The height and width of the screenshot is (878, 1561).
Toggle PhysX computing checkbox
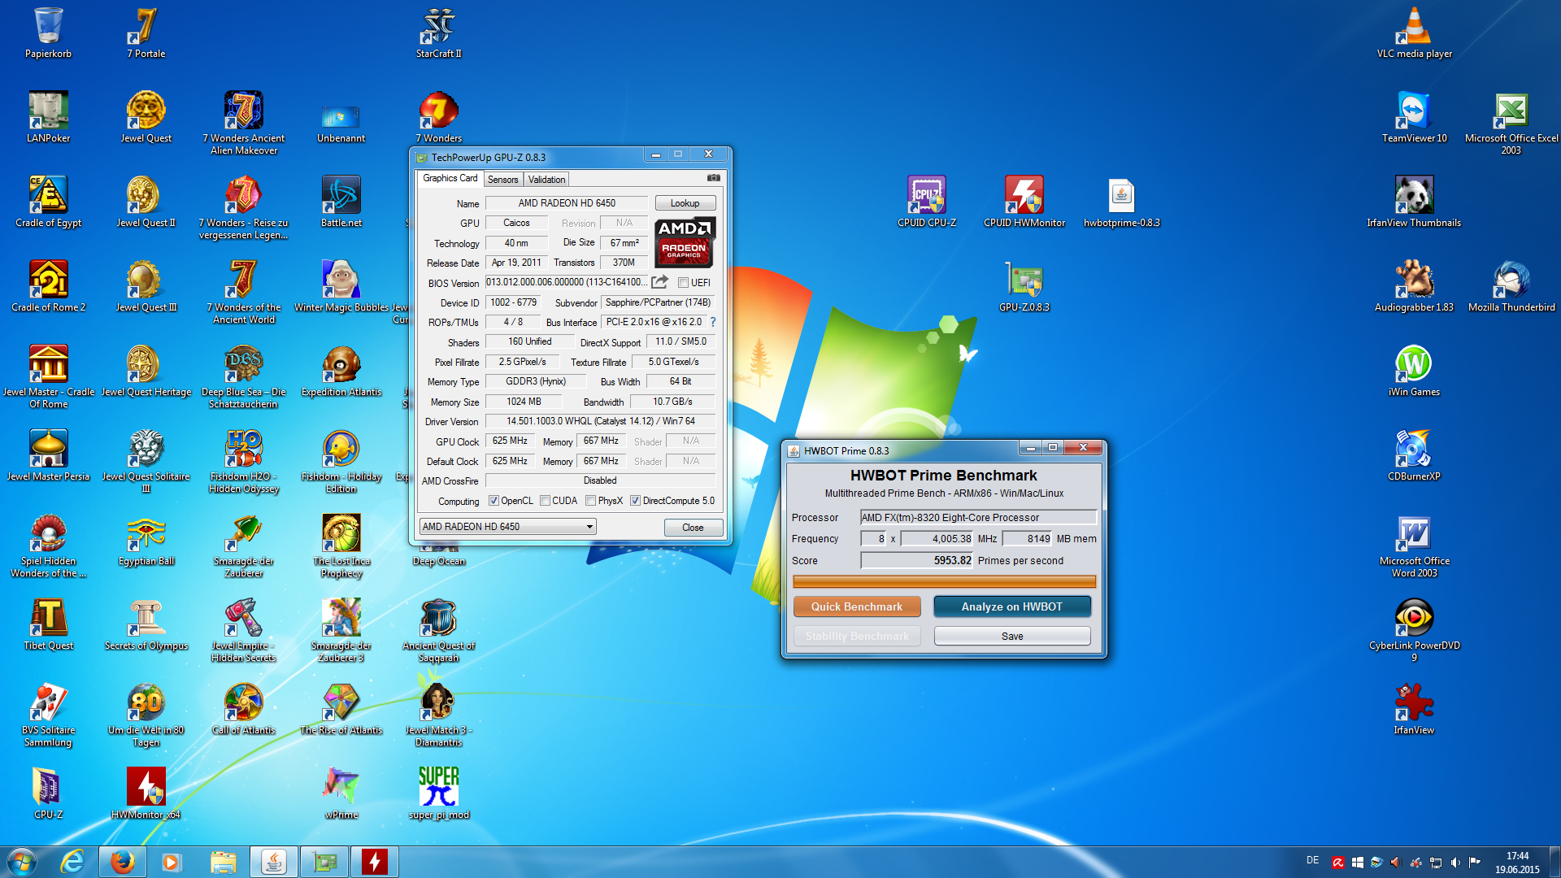591,501
